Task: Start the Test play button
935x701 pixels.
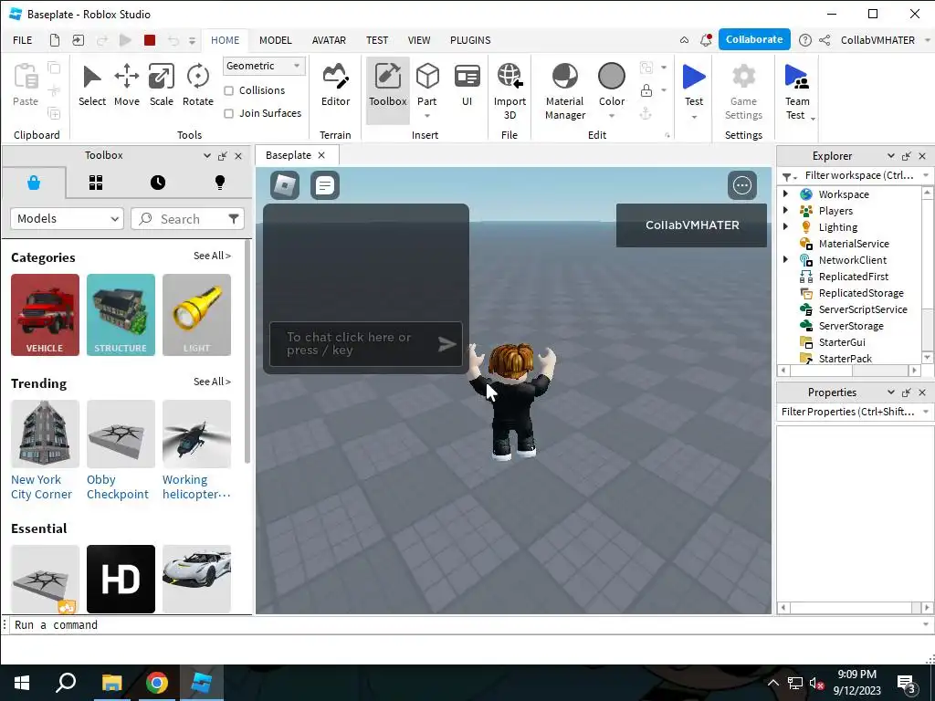Action: click(x=694, y=77)
